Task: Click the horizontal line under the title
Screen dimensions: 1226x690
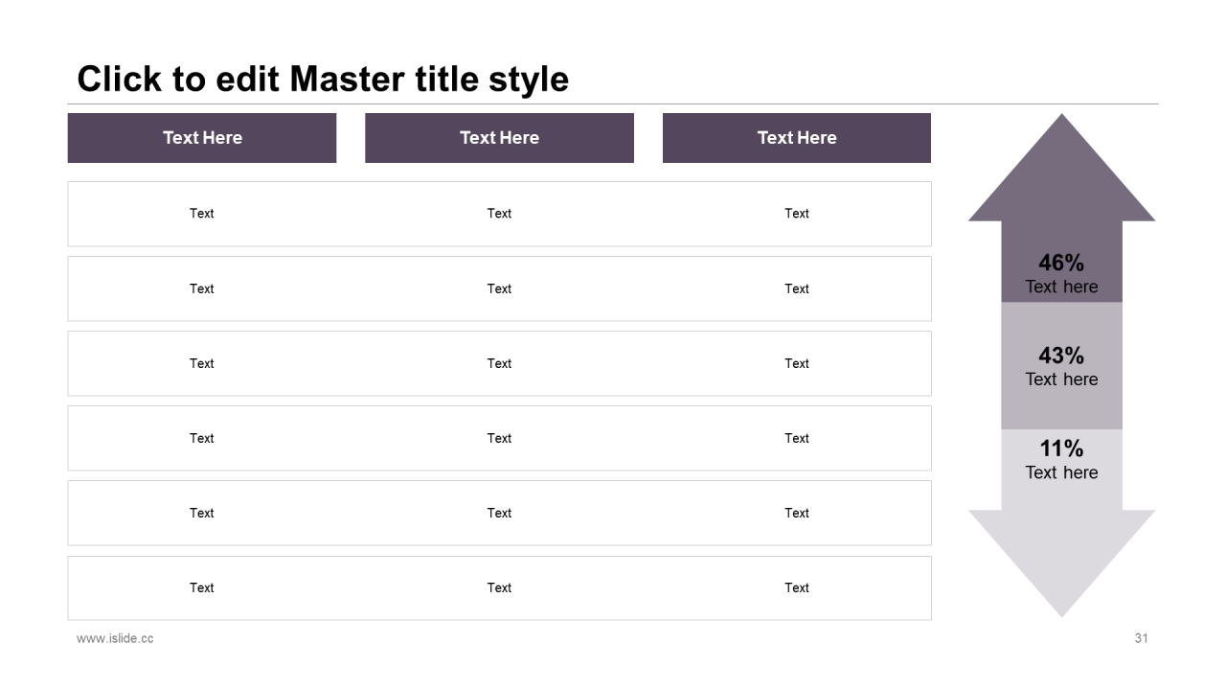Action: 613,103
